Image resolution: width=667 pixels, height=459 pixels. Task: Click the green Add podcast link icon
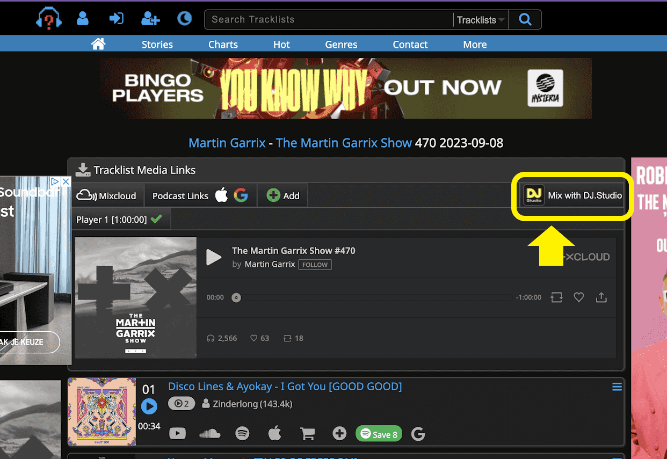274,195
